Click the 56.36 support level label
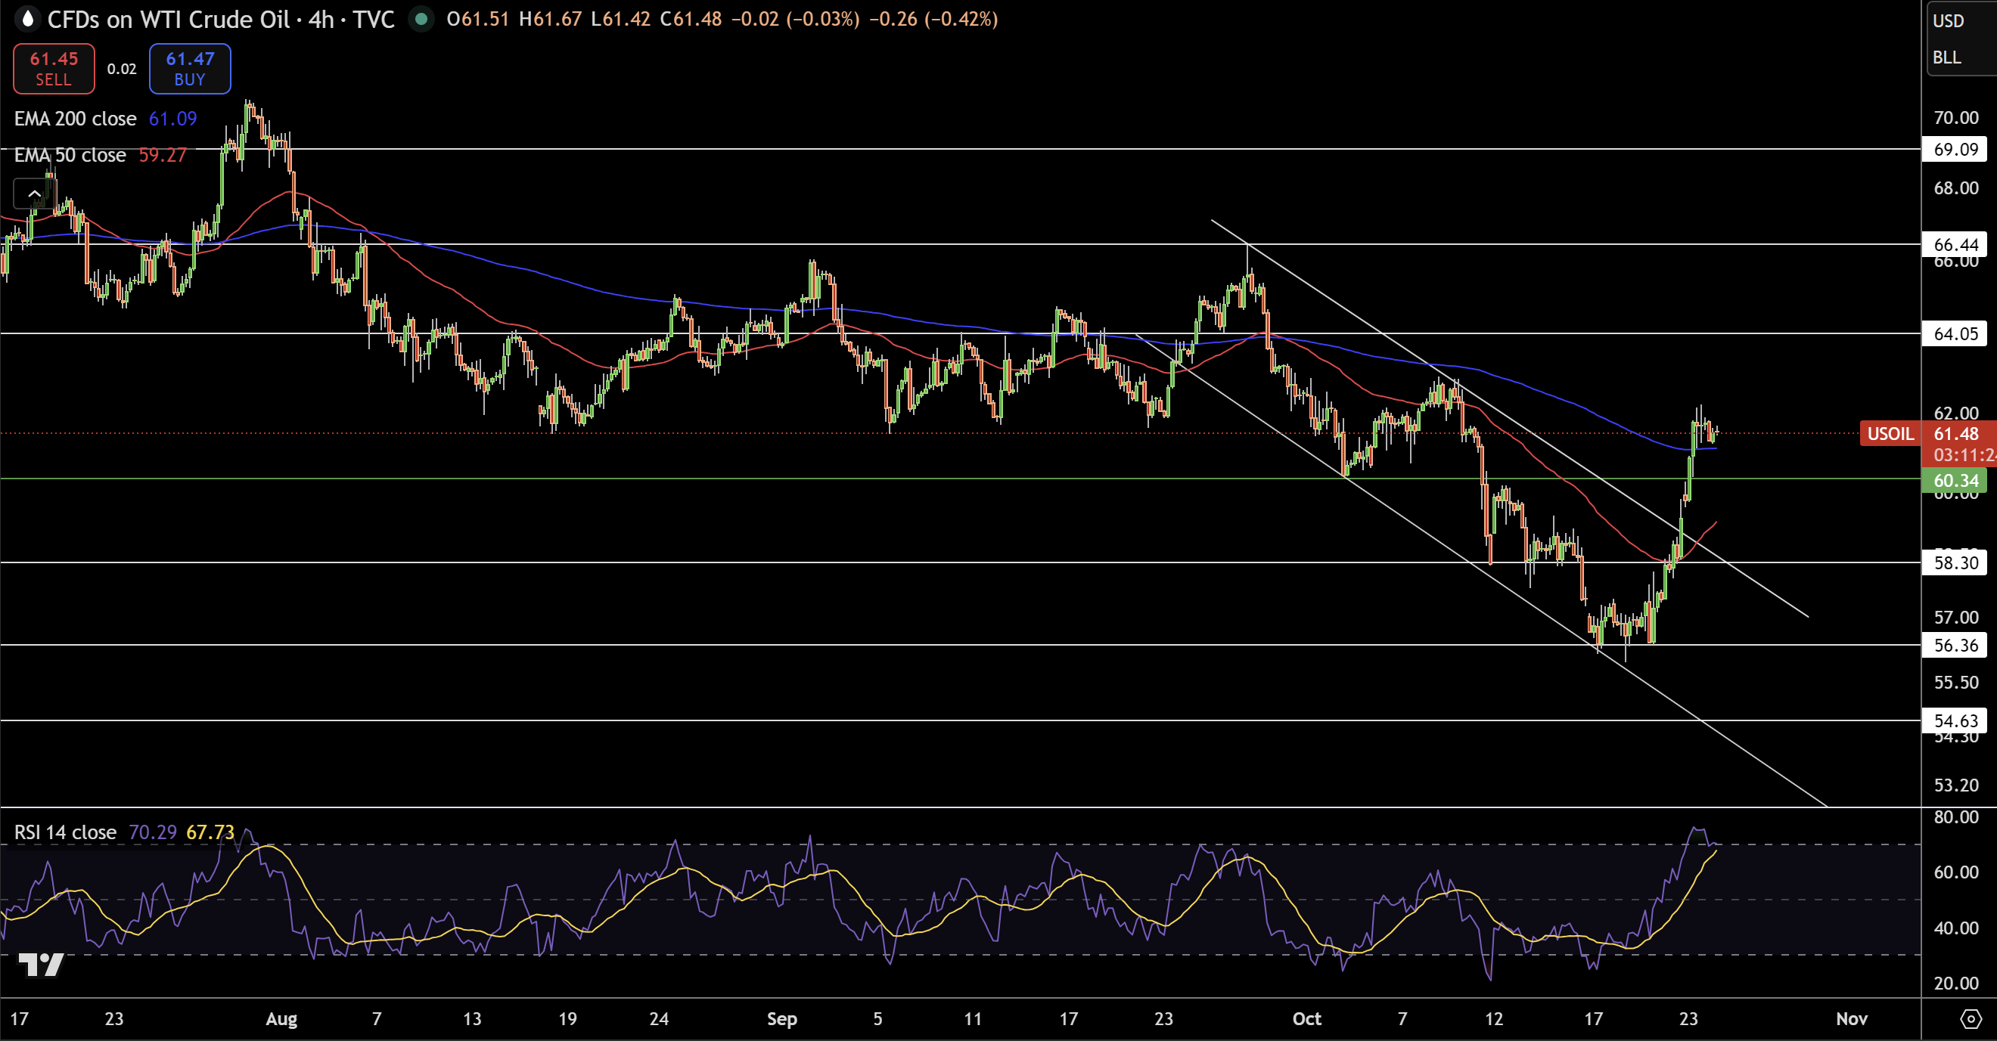 1955,645
